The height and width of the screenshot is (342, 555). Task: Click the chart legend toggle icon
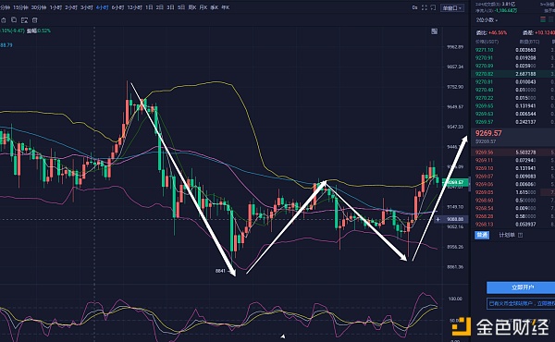435,31
